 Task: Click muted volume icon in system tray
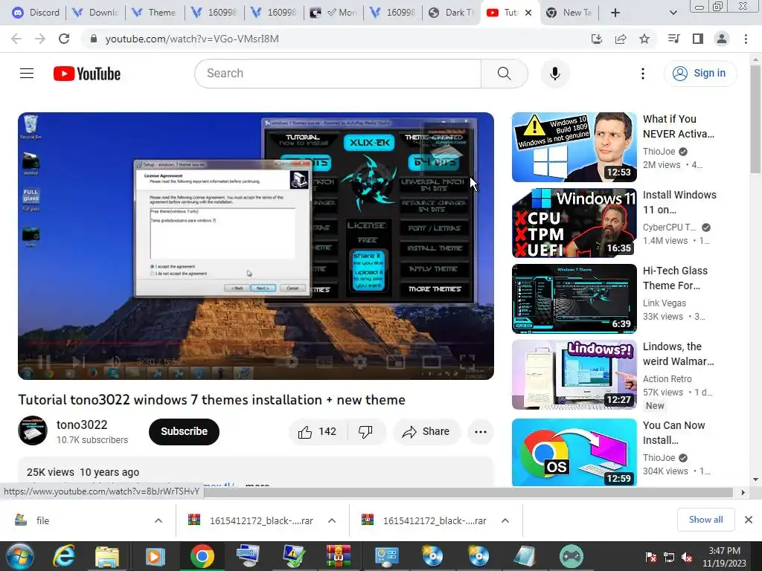pos(687,557)
